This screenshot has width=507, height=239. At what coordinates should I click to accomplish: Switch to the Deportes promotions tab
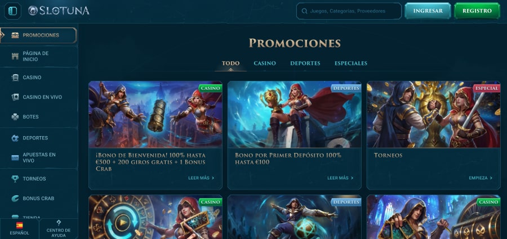[x=305, y=64]
